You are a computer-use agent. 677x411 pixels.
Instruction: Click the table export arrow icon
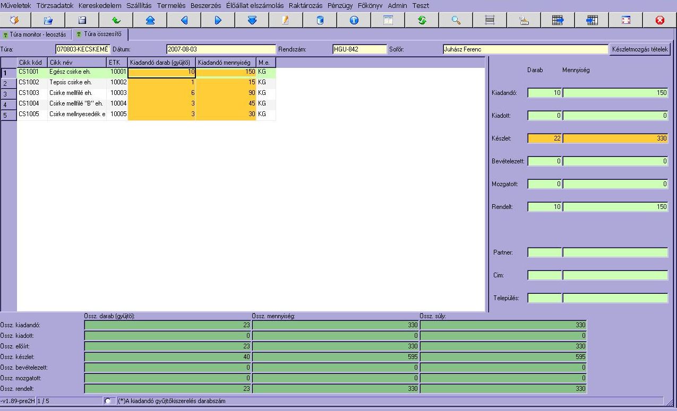558,20
